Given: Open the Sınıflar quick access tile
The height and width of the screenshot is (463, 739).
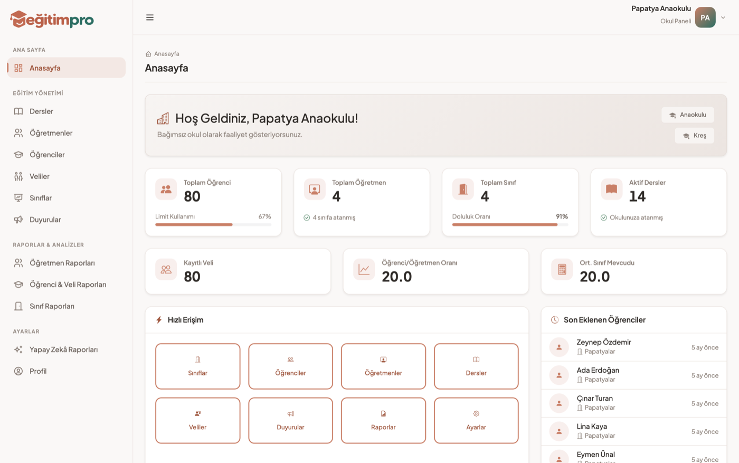Looking at the screenshot, I should click(198, 366).
